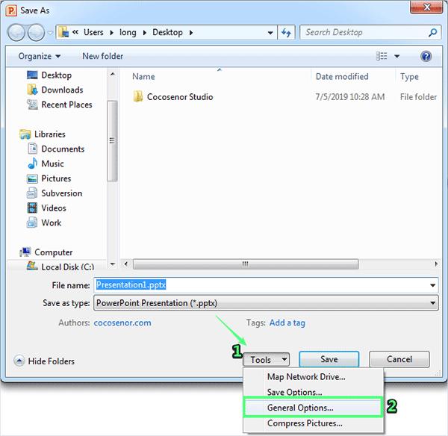The height and width of the screenshot is (436, 448).
Task: Expand the view options dropdown arrow
Action: (x=397, y=56)
